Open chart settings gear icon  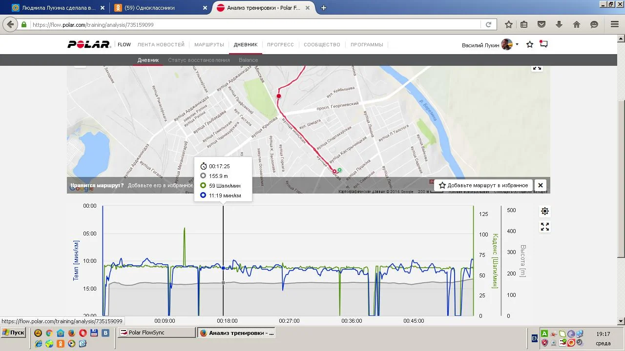(x=545, y=211)
